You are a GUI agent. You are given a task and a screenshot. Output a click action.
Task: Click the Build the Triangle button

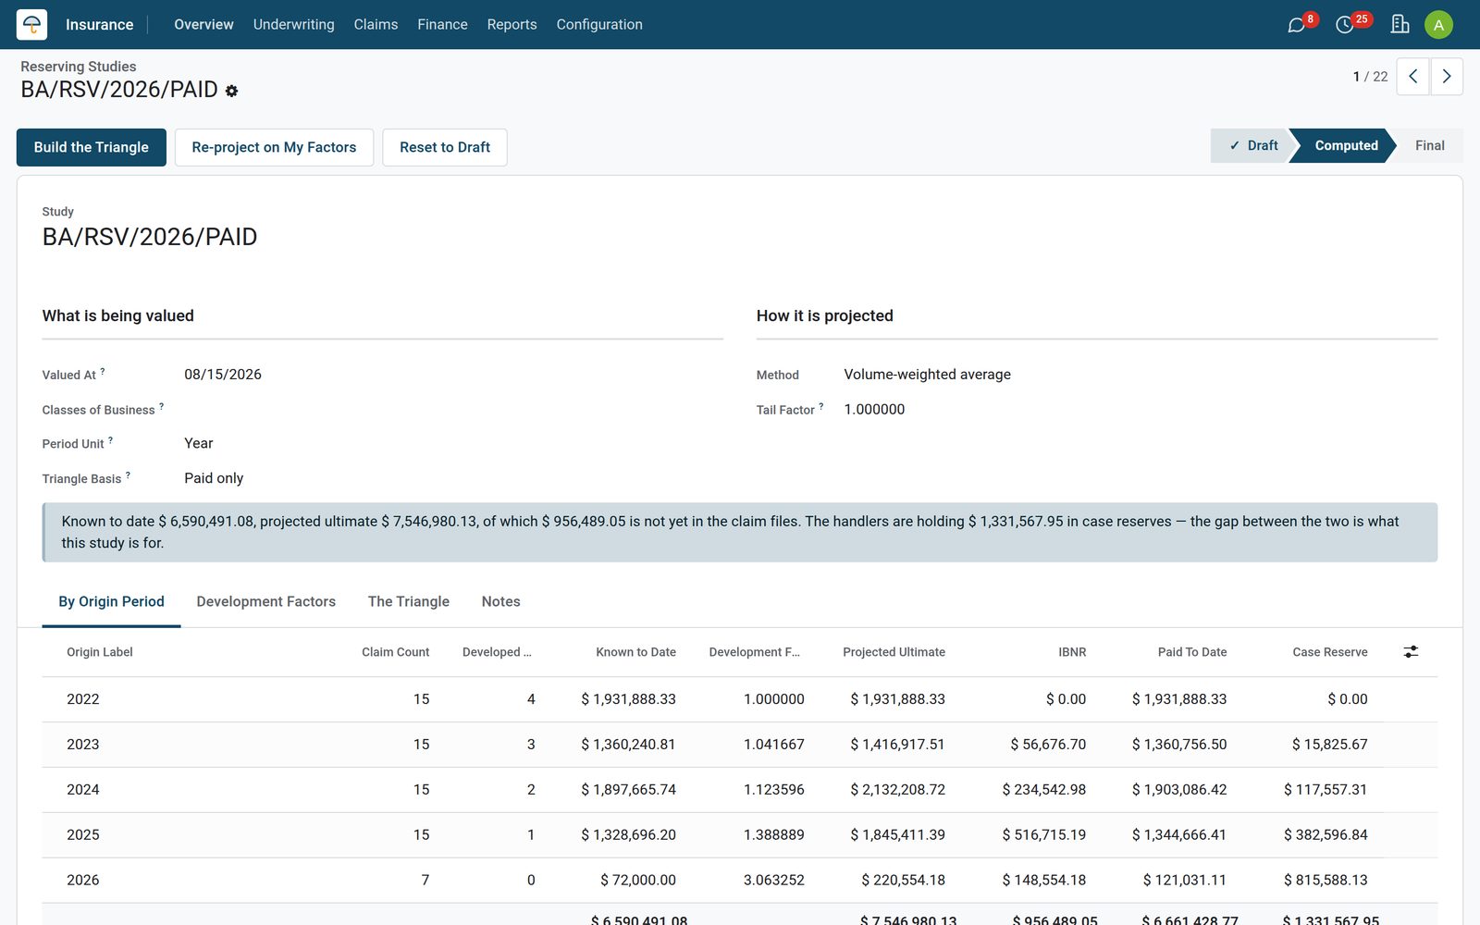tap(92, 147)
